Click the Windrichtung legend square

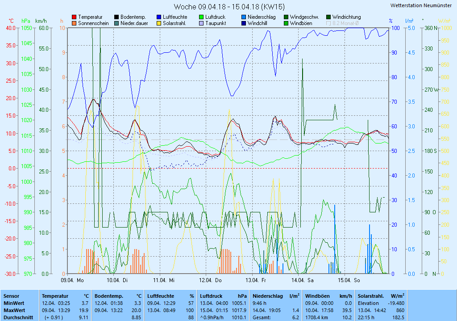pyautogui.click(x=328, y=17)
